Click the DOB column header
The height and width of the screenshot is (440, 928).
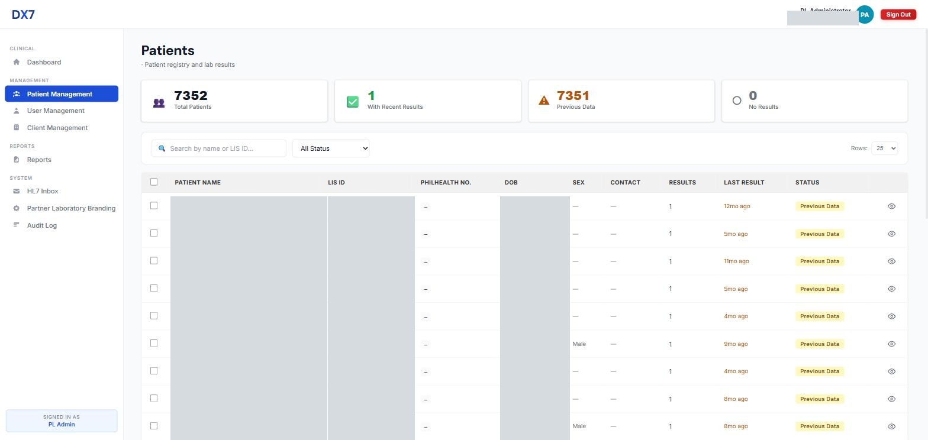pyautogui.click(x=511, y=182)
